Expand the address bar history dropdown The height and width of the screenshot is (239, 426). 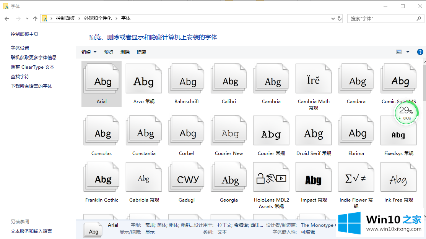coord(333,18)
